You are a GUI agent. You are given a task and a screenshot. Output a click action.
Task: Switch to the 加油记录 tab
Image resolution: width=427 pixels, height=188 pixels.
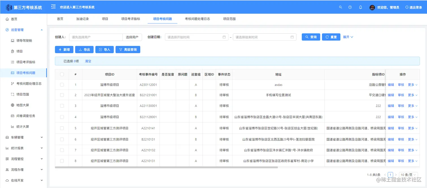pyautogui.click(x=82, y=19)
